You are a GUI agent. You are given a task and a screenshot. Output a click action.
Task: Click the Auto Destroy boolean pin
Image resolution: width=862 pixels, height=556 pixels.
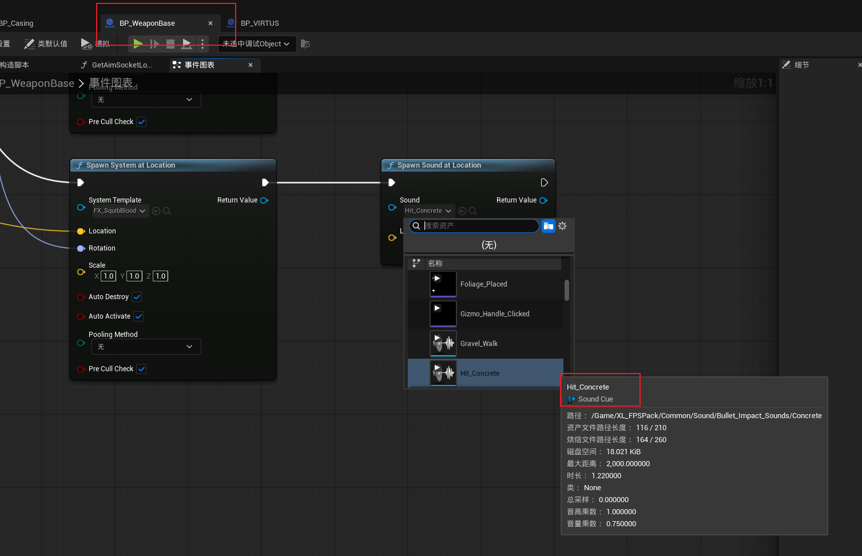pyautogui.click(x=81, y=297)
